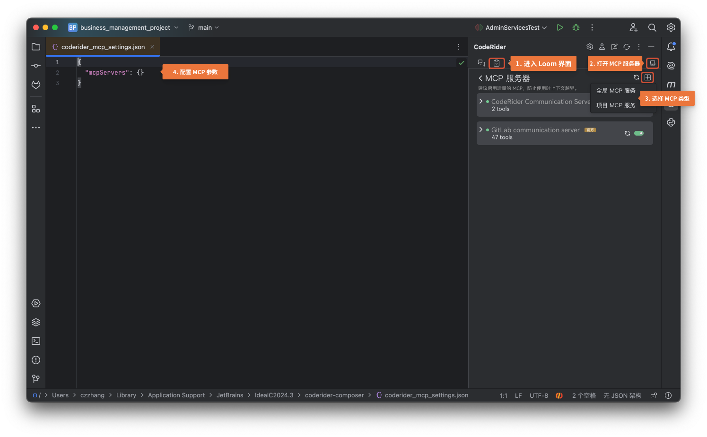This screenshot has width=707, height=437.
Task: Open the Terminal tool window
Action: (36, 341)
